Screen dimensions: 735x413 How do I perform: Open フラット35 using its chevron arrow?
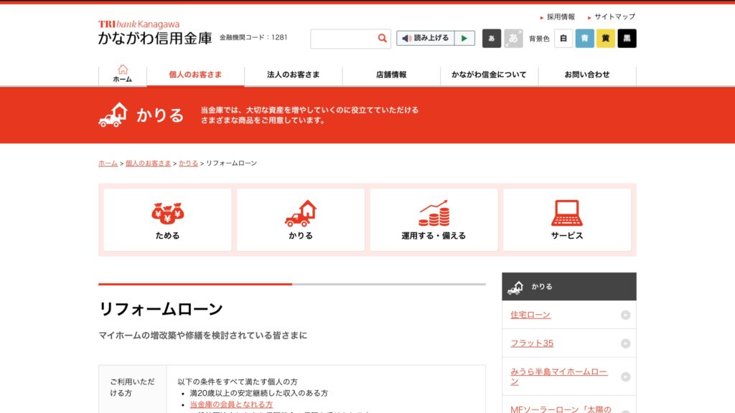pos(625,343)
